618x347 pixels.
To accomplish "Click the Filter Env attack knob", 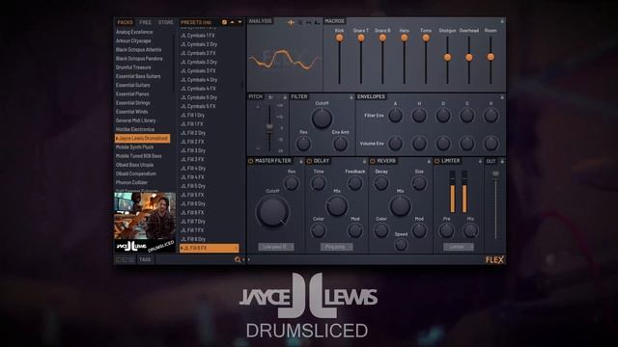I will 395,116.
